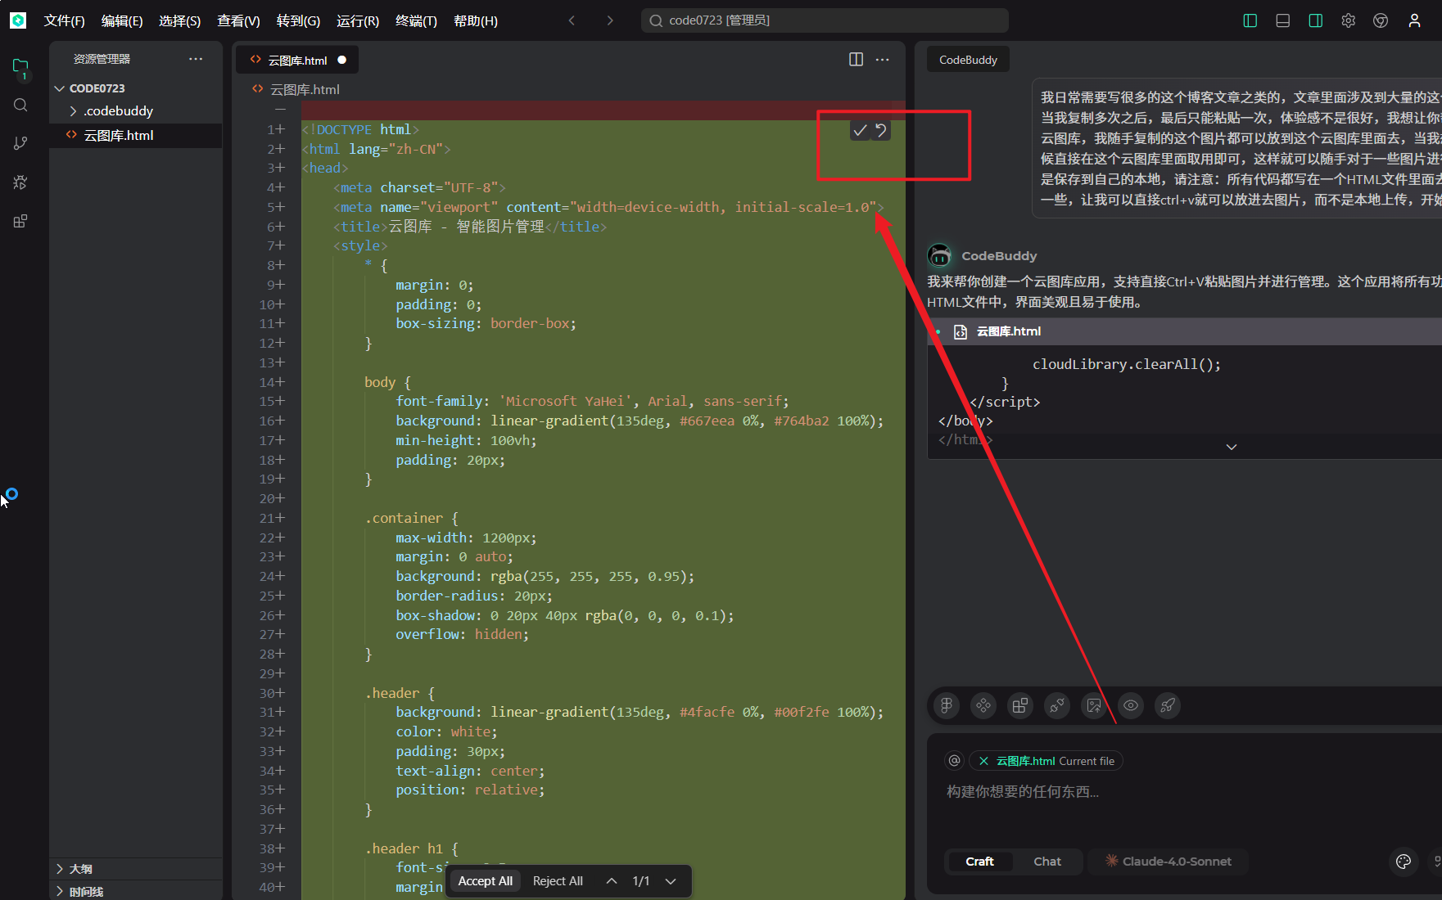
Task: Go to next change with down chevron
Action: (x=671, y=881)
